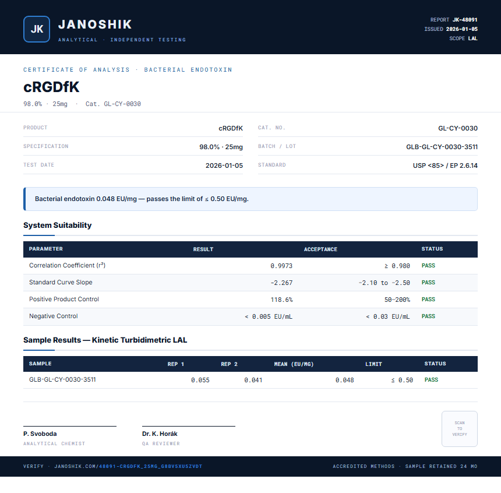The height and width of the screenshot is (493, 501).
Task: Select the Correlation Coefficient (r²) row label
Action: pyautogui.click(x=67, y=265)
